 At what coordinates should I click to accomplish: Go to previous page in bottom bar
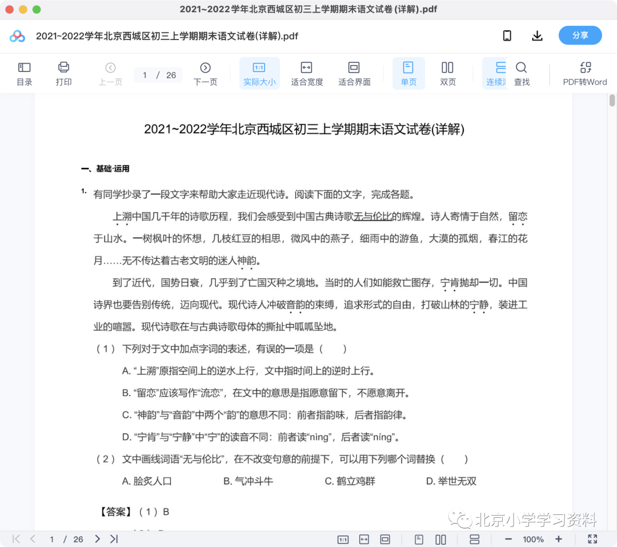click(33, 539)
